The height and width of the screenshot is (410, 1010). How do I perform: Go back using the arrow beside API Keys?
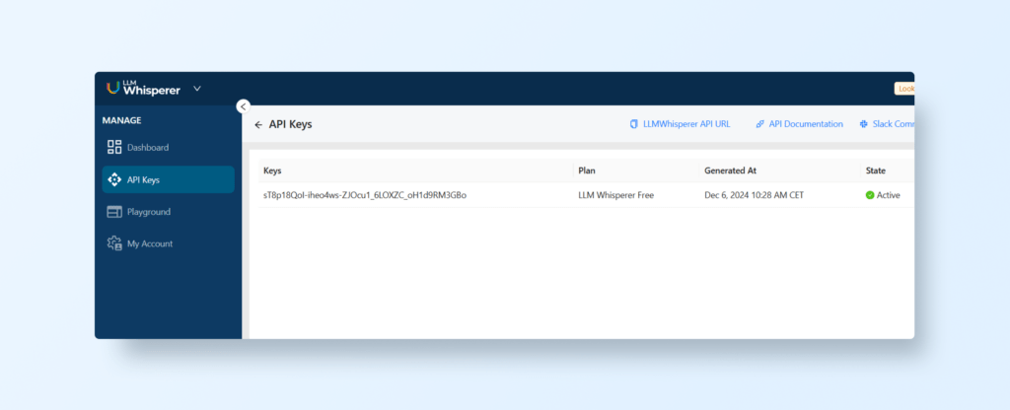coord(258,125)
